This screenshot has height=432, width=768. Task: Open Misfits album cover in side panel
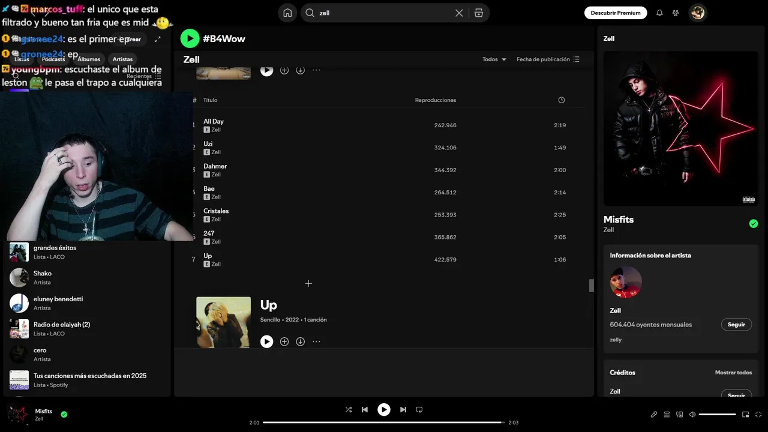click(681, 128)
